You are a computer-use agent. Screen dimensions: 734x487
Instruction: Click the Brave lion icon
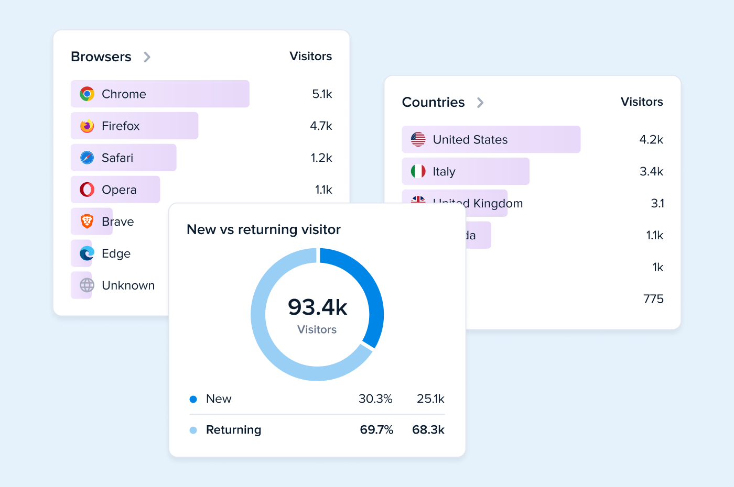tap(87, 222)
